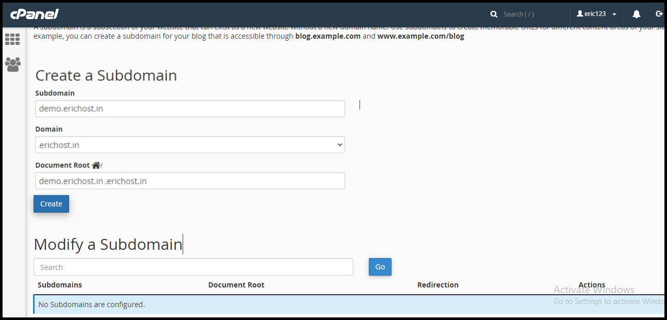Open the notifications bell
This screenshot has width=667, height=320.
pyautogui.click(x=636, y=14)
